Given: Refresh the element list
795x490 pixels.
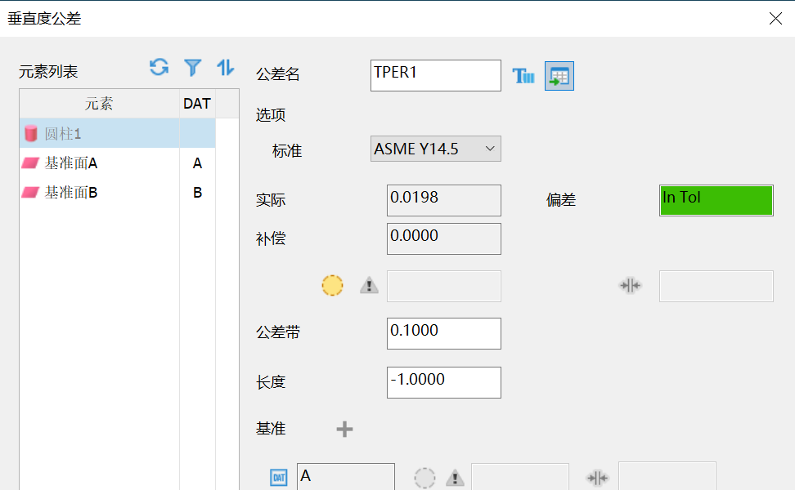Looking at the screenshot, I should pyautogui.click(x=158, y=67).
